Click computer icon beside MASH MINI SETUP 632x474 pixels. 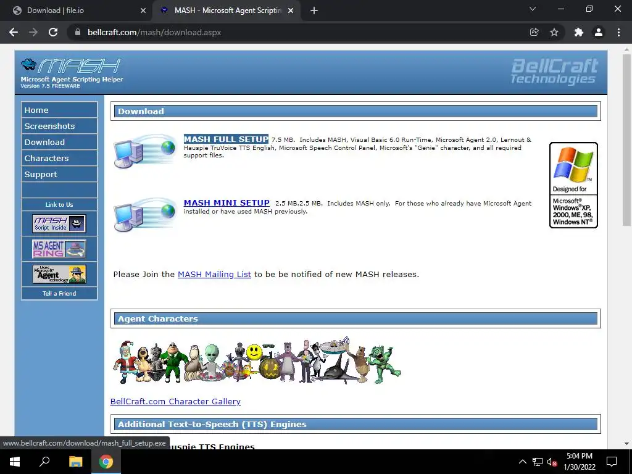point(145,214)
